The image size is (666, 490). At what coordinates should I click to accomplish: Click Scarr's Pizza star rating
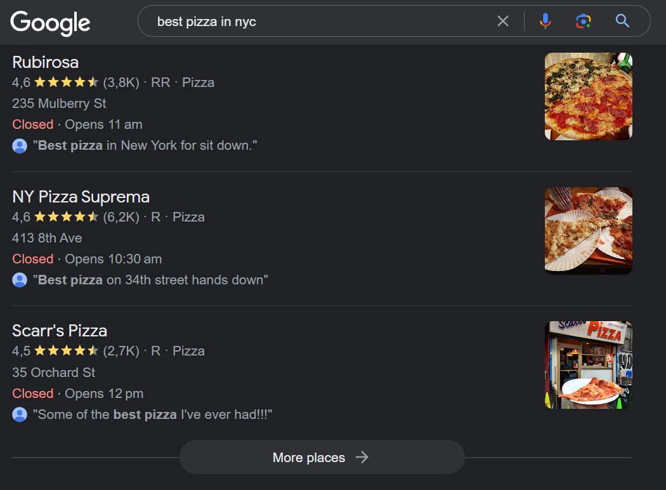[66, 351]
